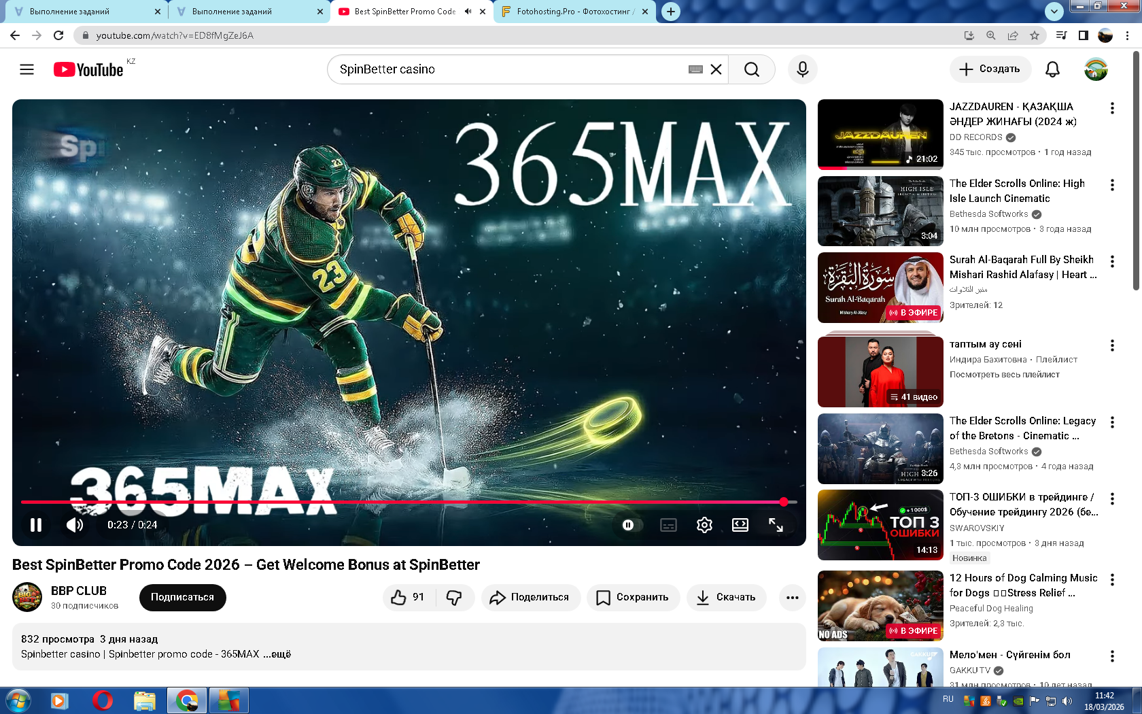Open options for Surah Al-Baqarah video
Viewport: 1142px width, 714px height.
point(1112,261)
